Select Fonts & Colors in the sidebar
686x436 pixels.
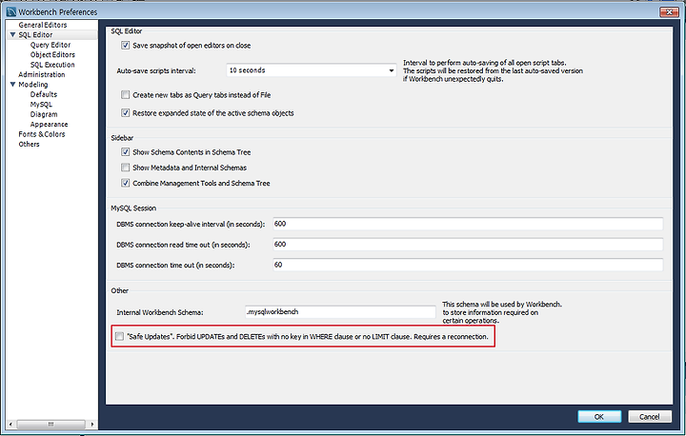click(x=42, y=134)
